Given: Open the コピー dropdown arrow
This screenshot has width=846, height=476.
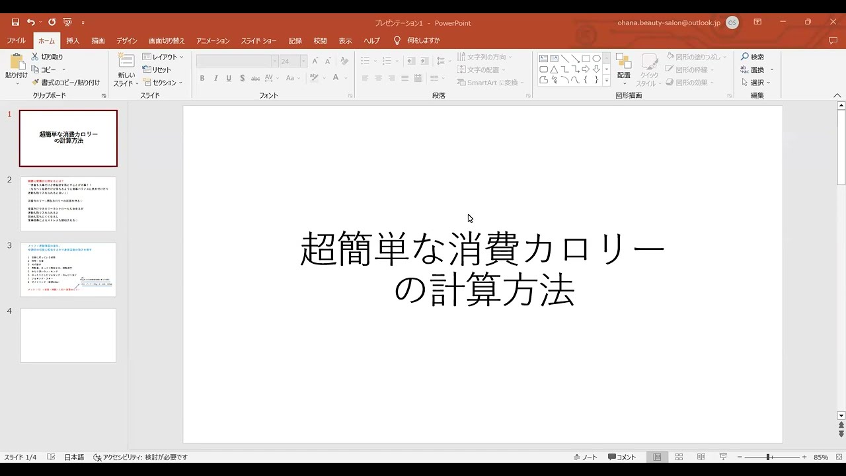Looking at the screenshot, I should pyautogui.click(x=64, y=69).
